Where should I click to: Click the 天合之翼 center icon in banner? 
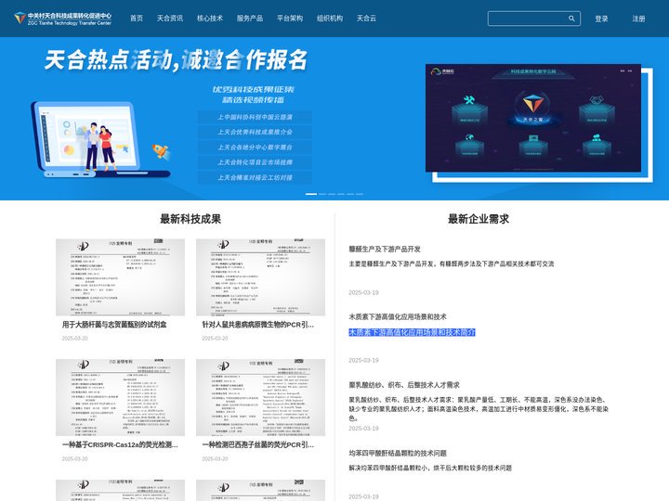tap(532, 109)
